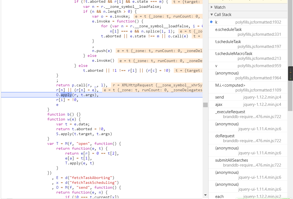The height and width of the screenshot is (199, 293).
Task: Select the each frame at list bottom
Action: point(219,197)
